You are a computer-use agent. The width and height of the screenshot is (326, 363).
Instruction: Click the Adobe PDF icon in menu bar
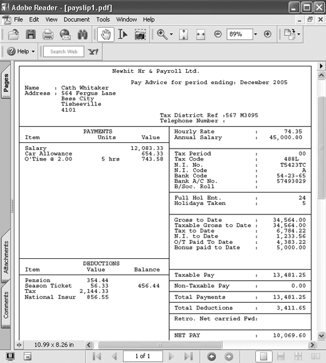click(x=6, y=19)
